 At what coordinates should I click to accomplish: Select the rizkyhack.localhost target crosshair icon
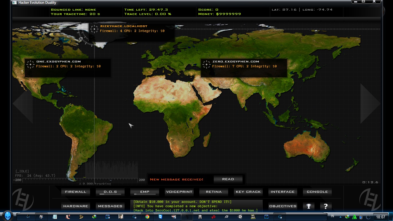(x=94, y=29)
